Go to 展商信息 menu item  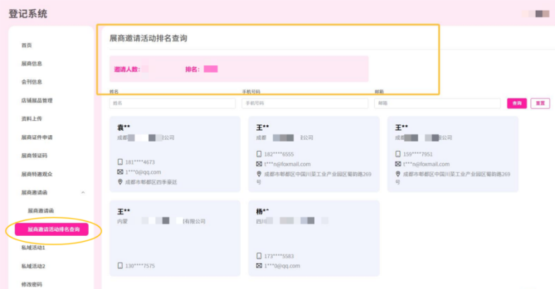(31, 64)
